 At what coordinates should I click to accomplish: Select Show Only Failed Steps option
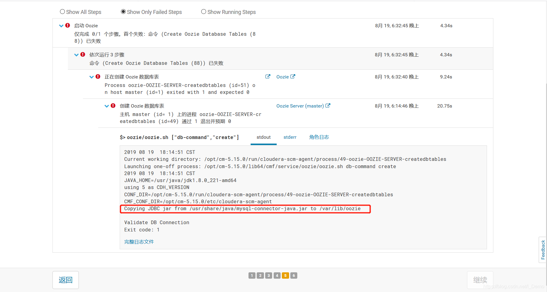click(123, 12)
